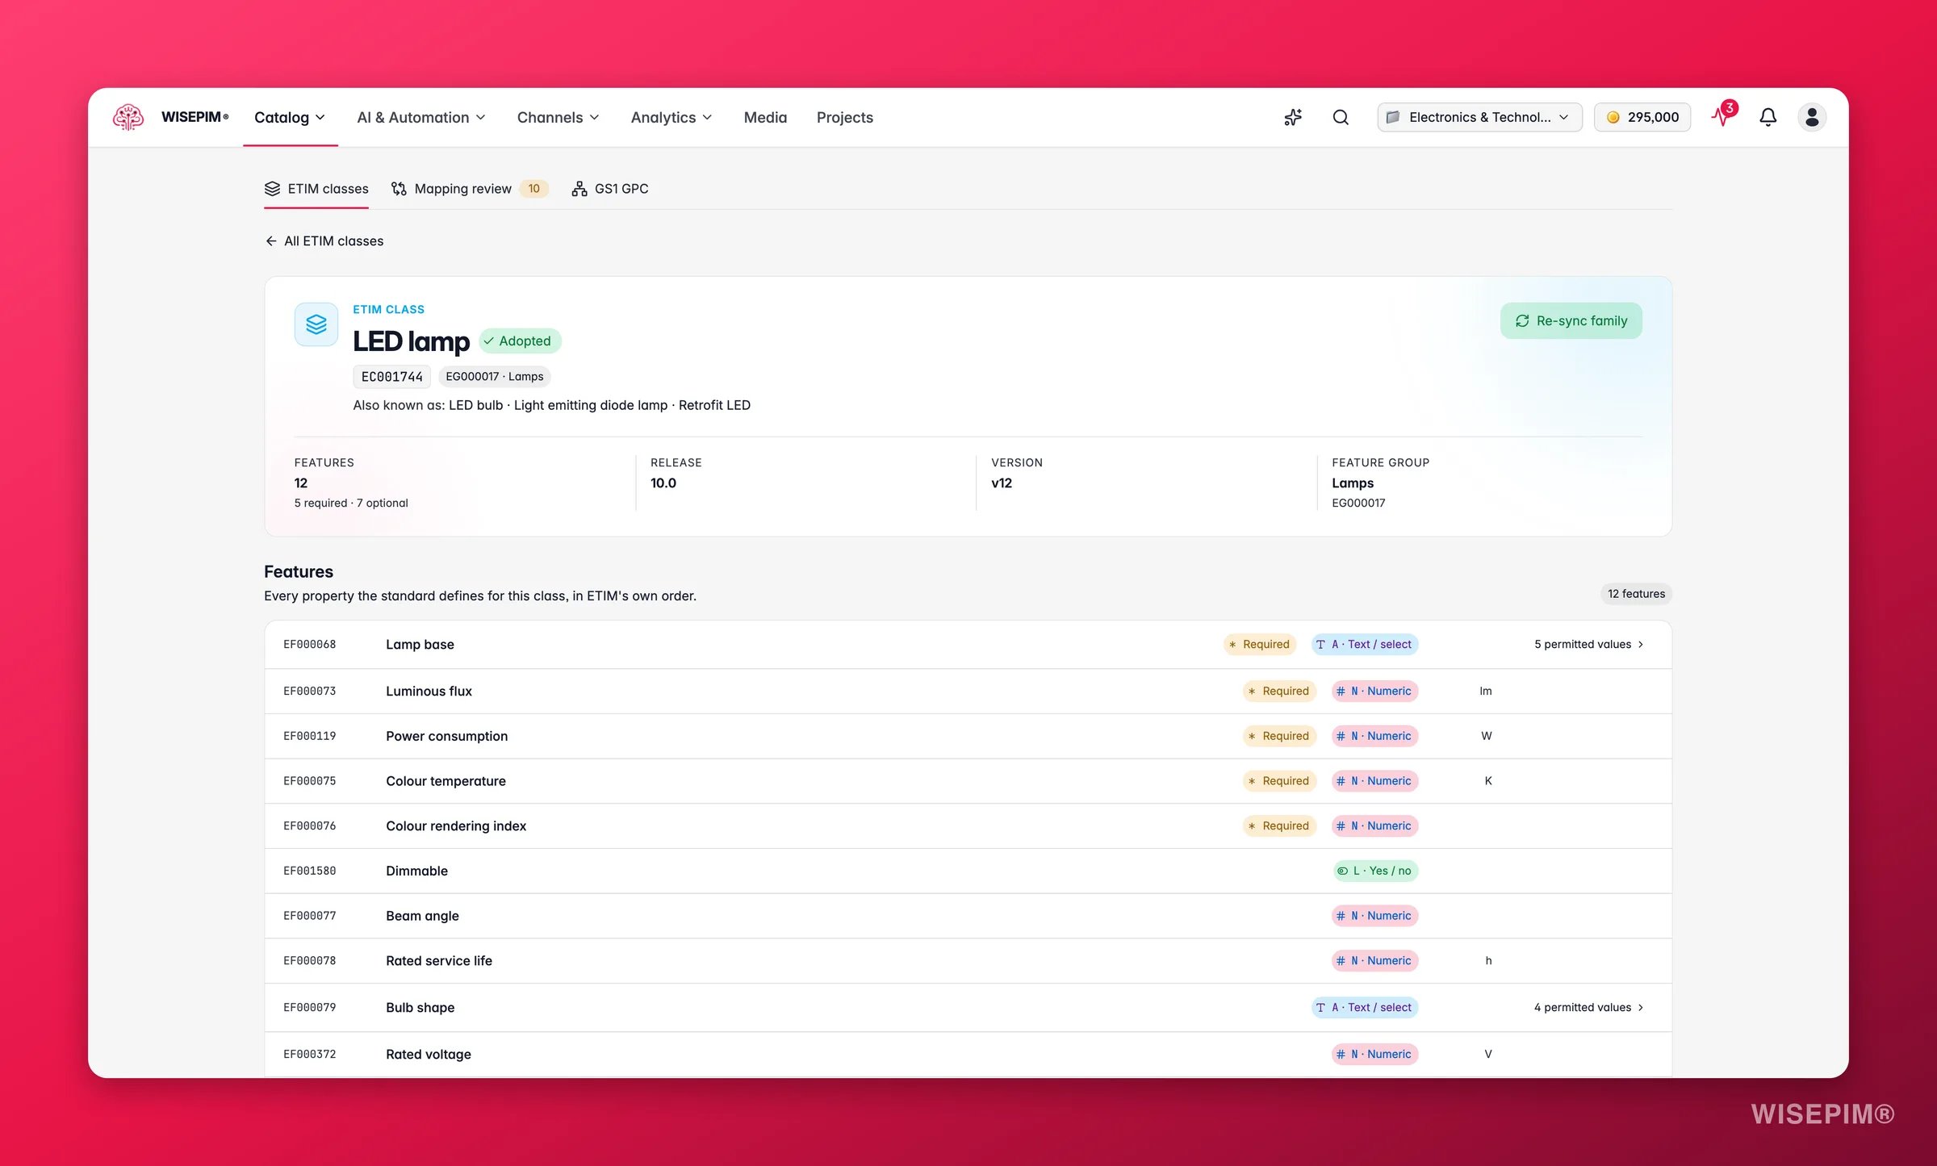Expand 4 permitted values for Bulb shape

pyautogui.click(x=1589, y=1007)
